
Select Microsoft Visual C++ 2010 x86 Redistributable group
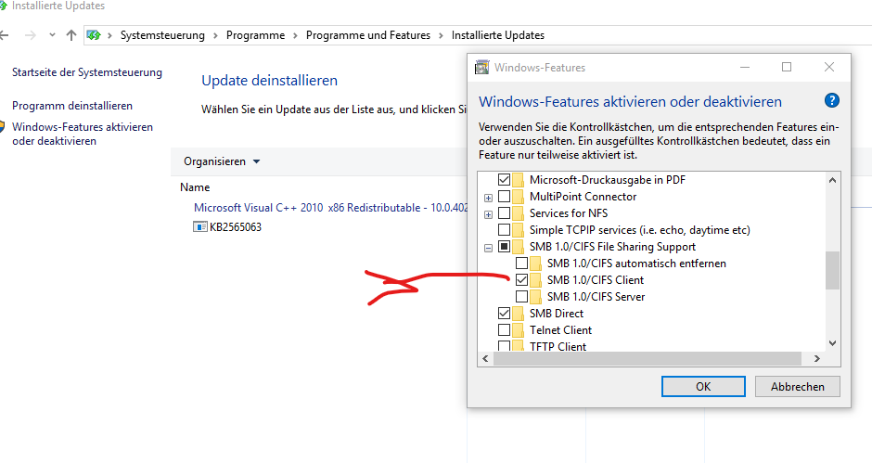330,208
